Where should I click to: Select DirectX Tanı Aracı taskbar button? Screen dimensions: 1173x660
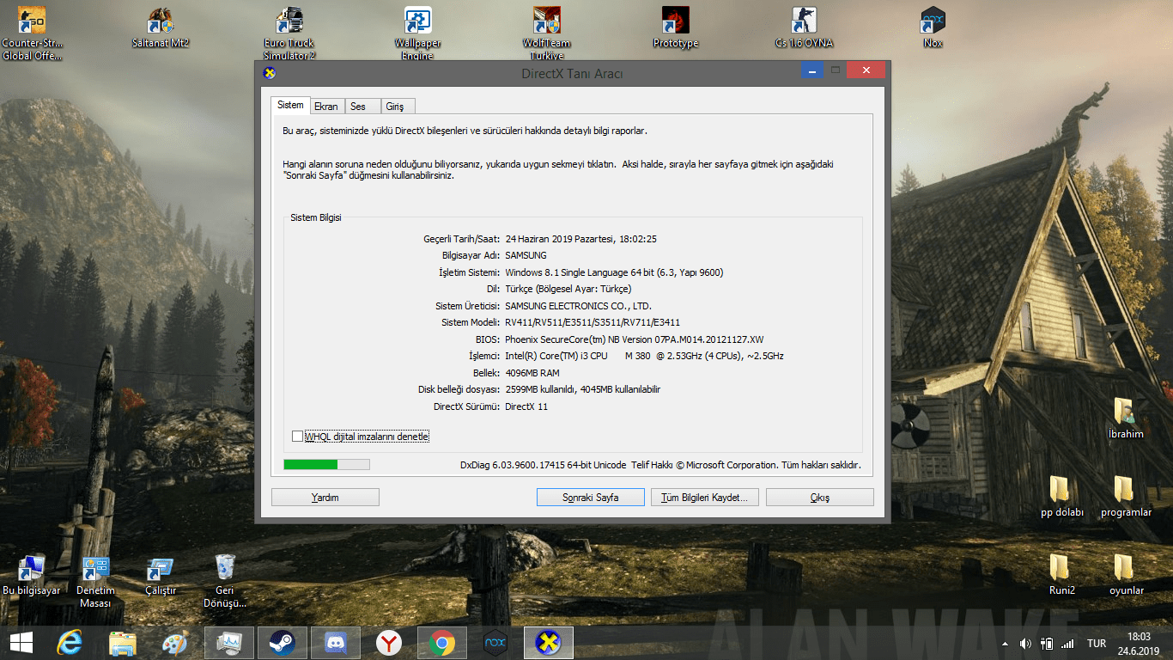click(x=549, y=643)
